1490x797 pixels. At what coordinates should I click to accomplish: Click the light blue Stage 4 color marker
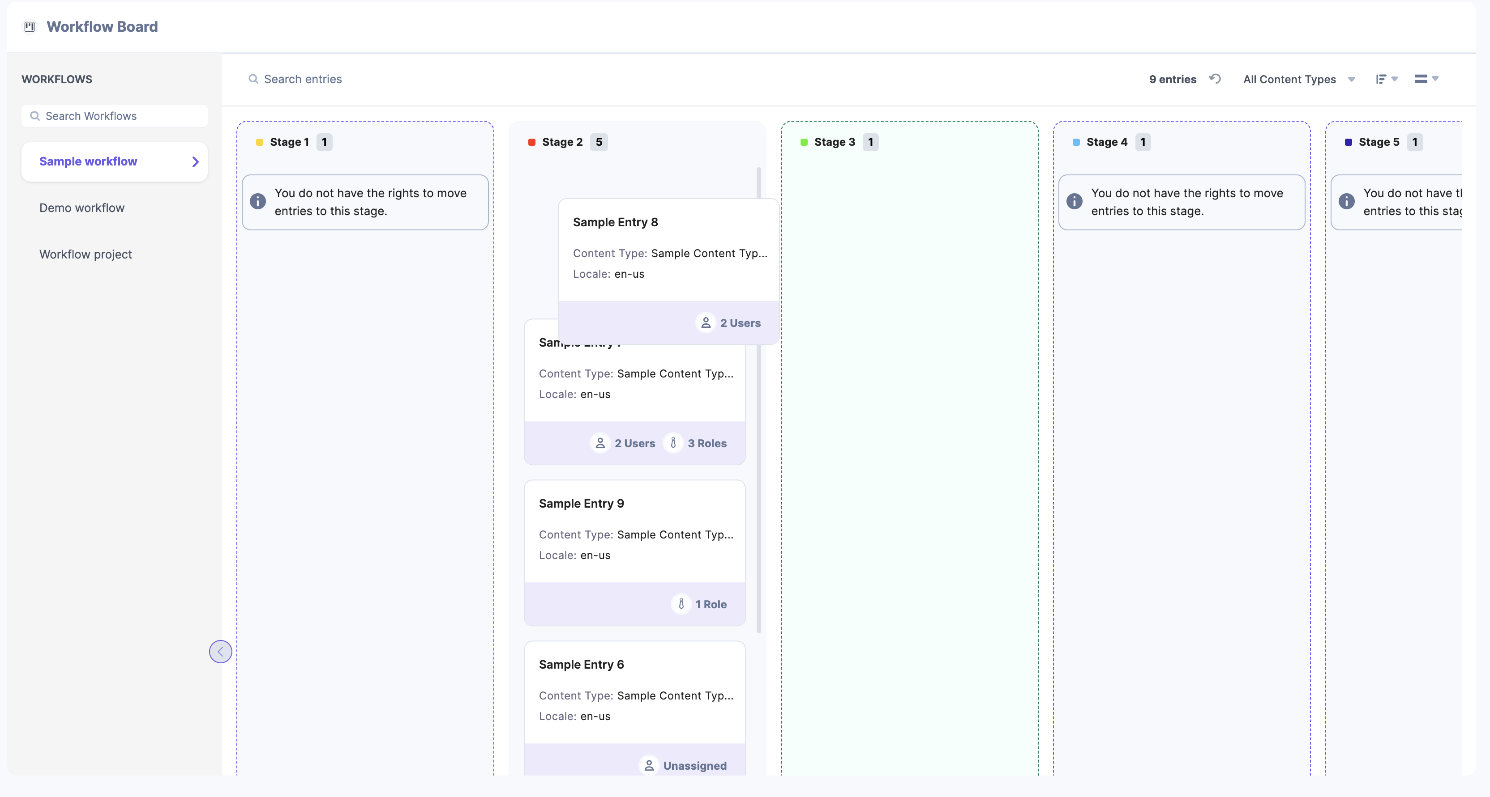pyautogui.click(x=1076, y=142)
